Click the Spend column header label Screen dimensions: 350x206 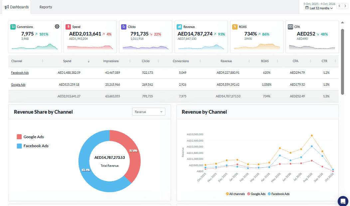point(67,61)
